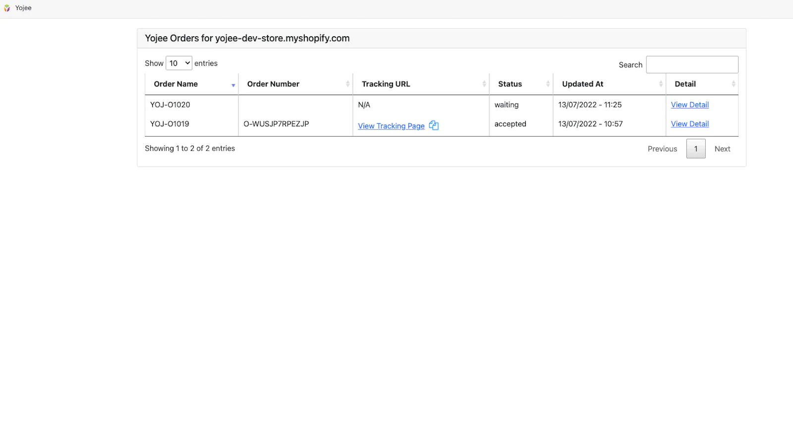Sort by Detail column arrows
This screenshot has height=446, width=793.
(734, 84)
